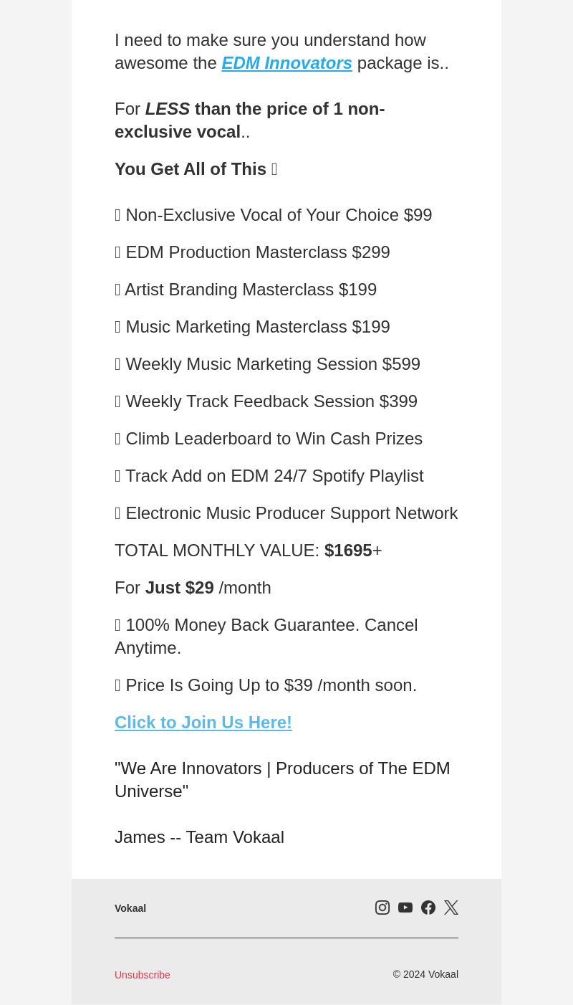Open the X (Twitter) icon in the footer
The width and height of the screenshot is (573, 1005).
(x=451, y=908)
